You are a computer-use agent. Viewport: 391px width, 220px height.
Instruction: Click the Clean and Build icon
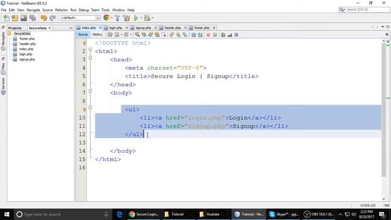(x=126, y=18)
